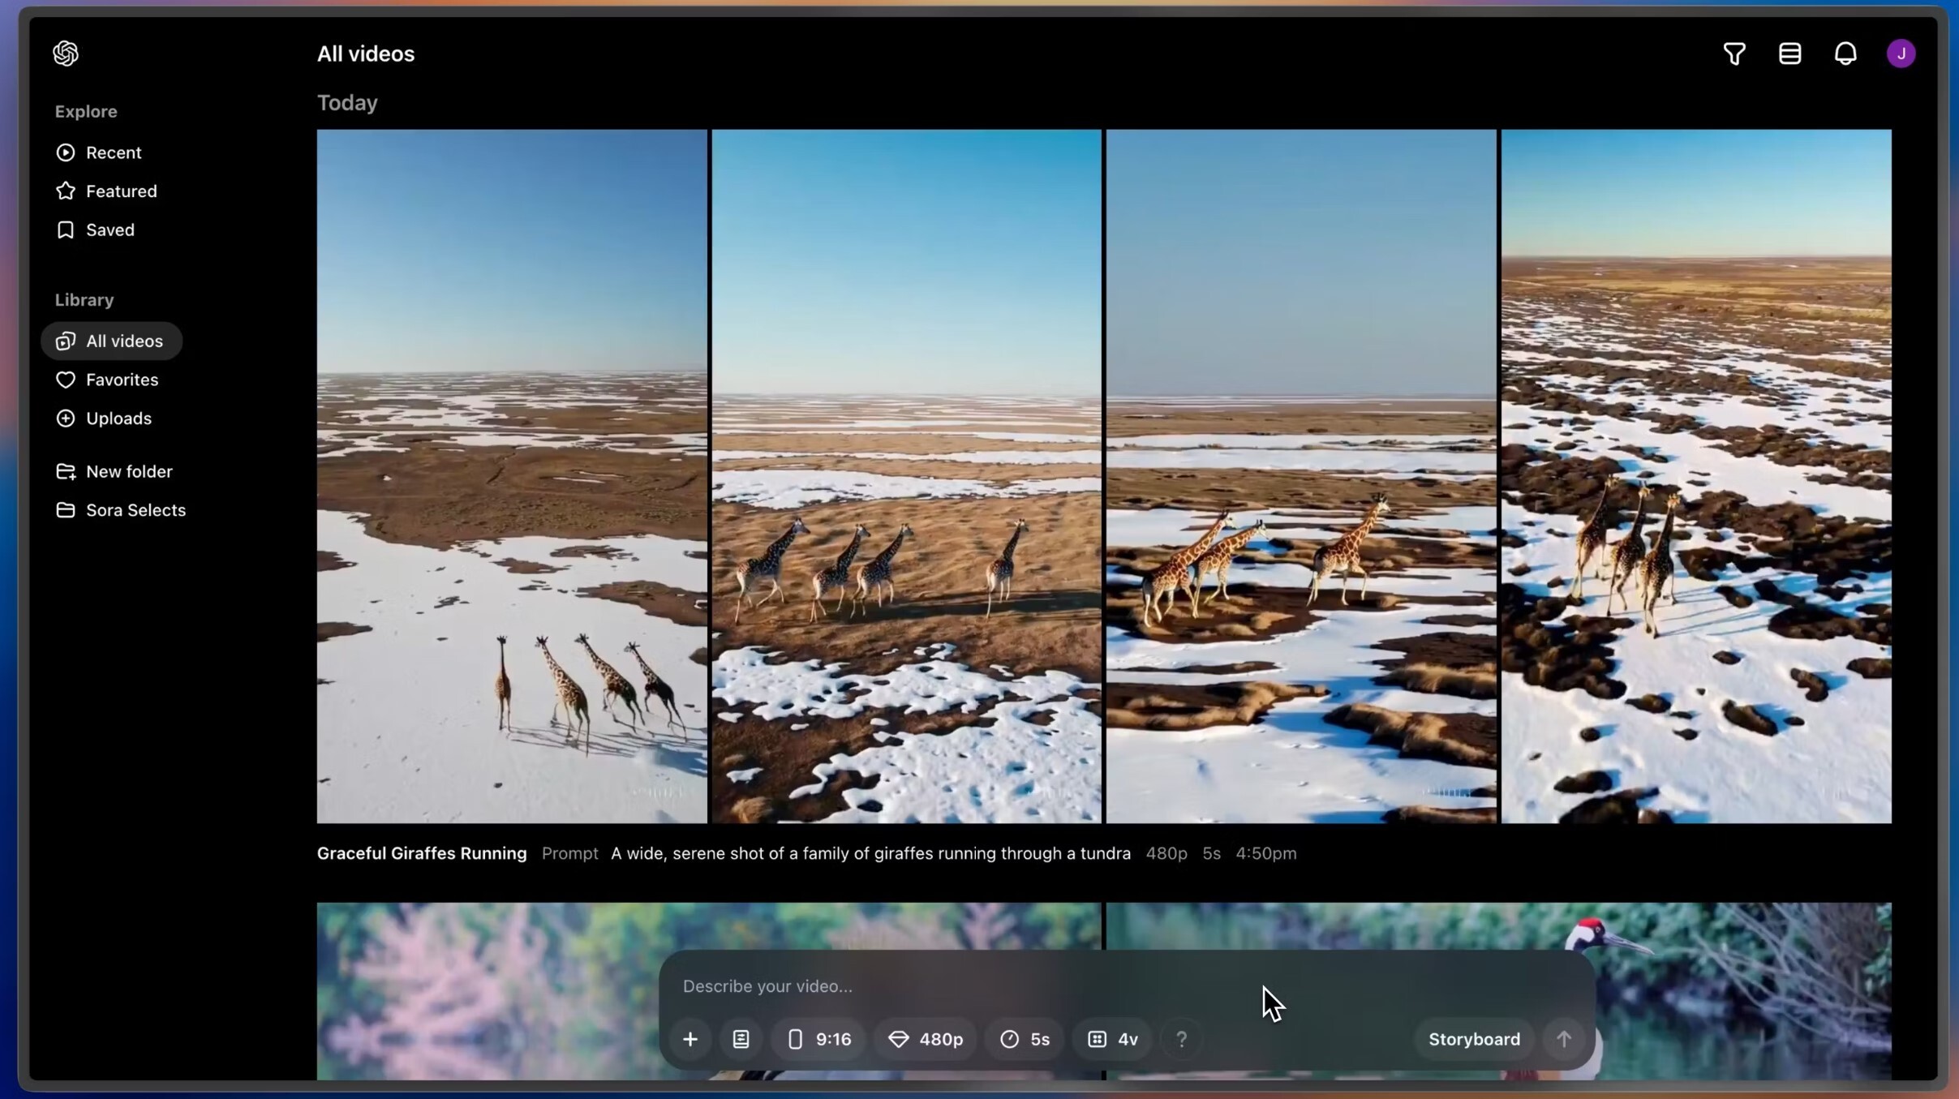The image size is (1959, 1099).
Task: Open the notifications bell
Action: [1845, 53]
